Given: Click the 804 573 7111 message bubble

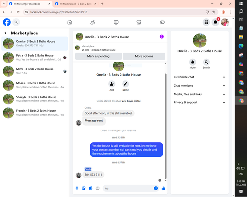Looking at the screenshot, I should [x=93, y=175].
